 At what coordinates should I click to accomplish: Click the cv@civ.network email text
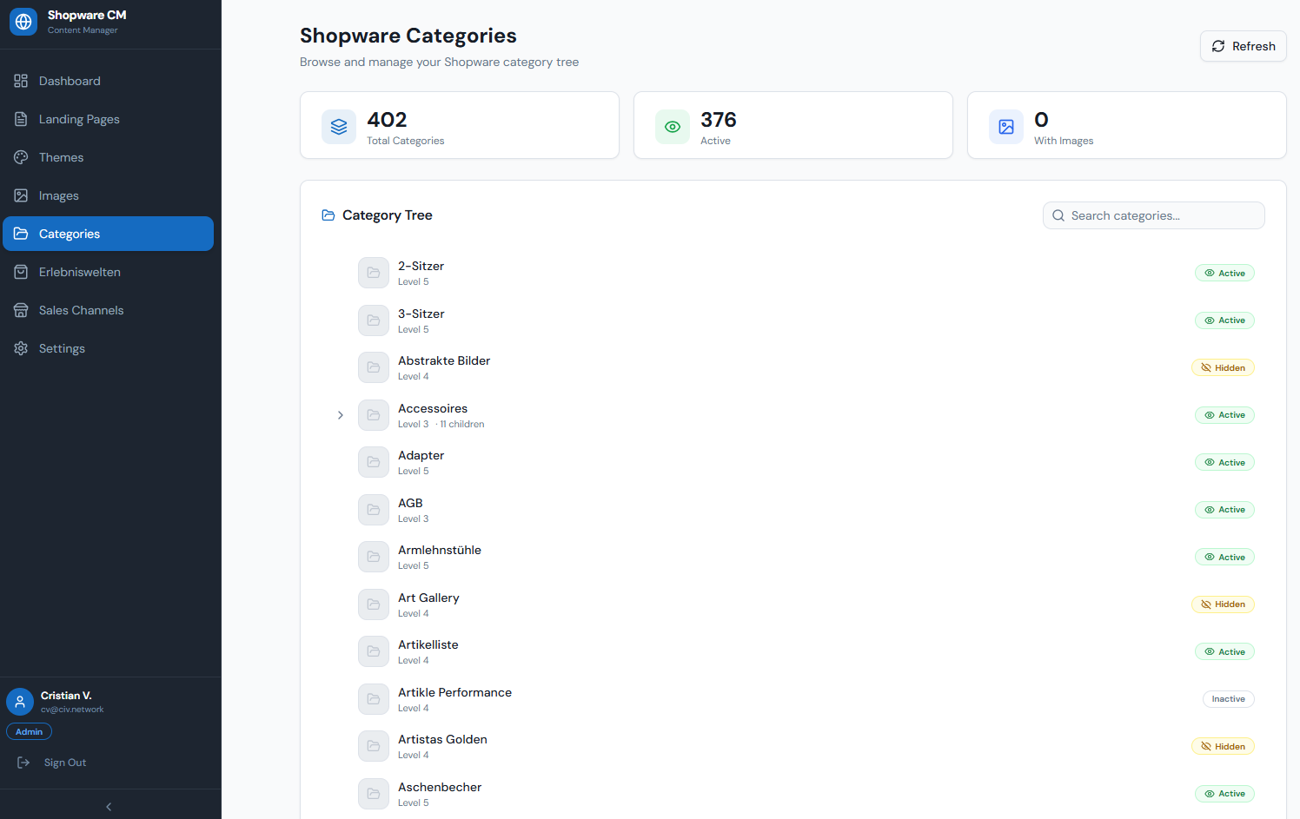pos(72,710)
